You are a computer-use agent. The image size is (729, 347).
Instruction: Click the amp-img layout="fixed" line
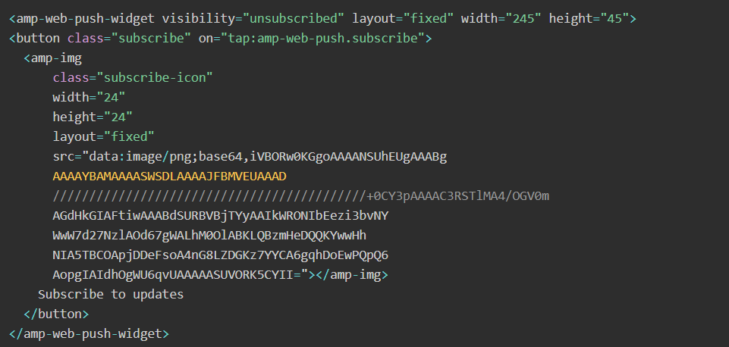click(x=104, y=136)
